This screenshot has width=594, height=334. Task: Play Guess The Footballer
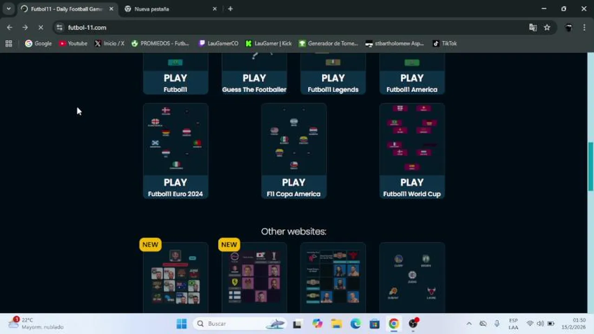[x=254, y=83]
